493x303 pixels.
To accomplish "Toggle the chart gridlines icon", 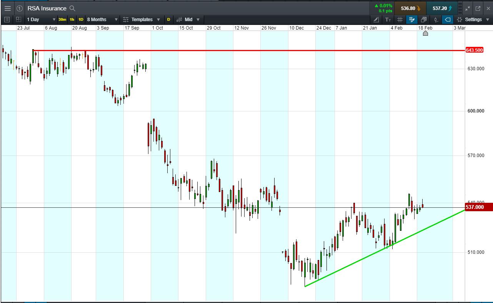I will click(400, 19).
